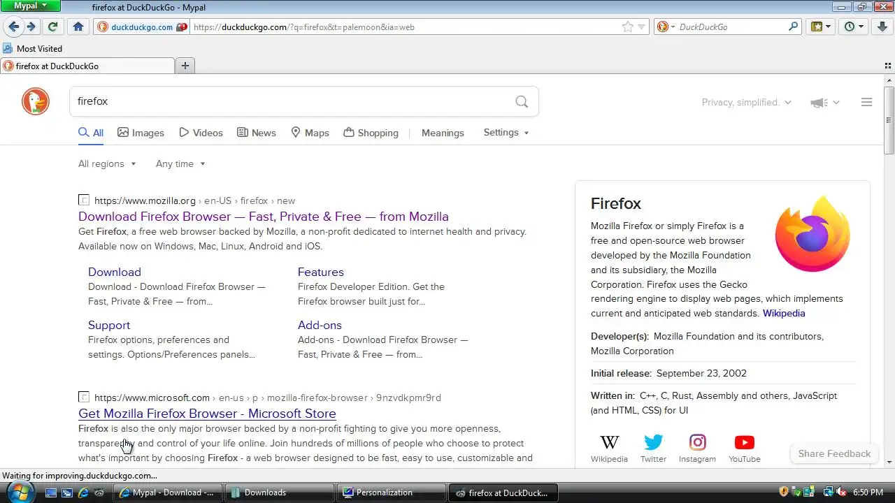Expand the All regions filter
The width and height of the screenshot is (895, 503).
(x=107, y=163)
